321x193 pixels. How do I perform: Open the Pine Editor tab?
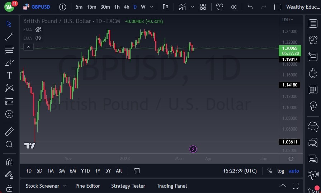click(x=88, y=186)
